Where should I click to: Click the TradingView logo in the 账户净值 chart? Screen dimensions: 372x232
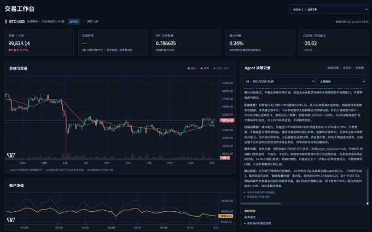11,220
